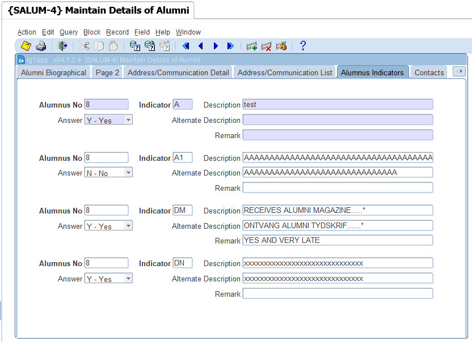This screenshot has height=342, width=472.
Task: Click the Print icon in the toolbar
Action: point(41,46)
